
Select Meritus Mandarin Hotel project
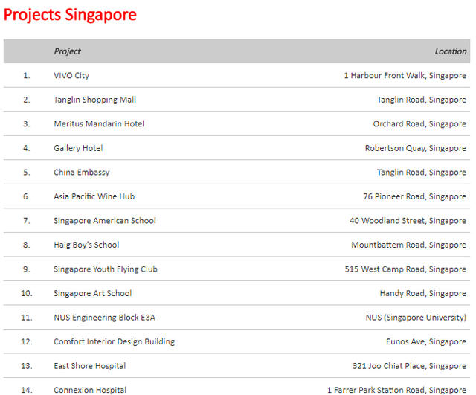pos(99,124)
